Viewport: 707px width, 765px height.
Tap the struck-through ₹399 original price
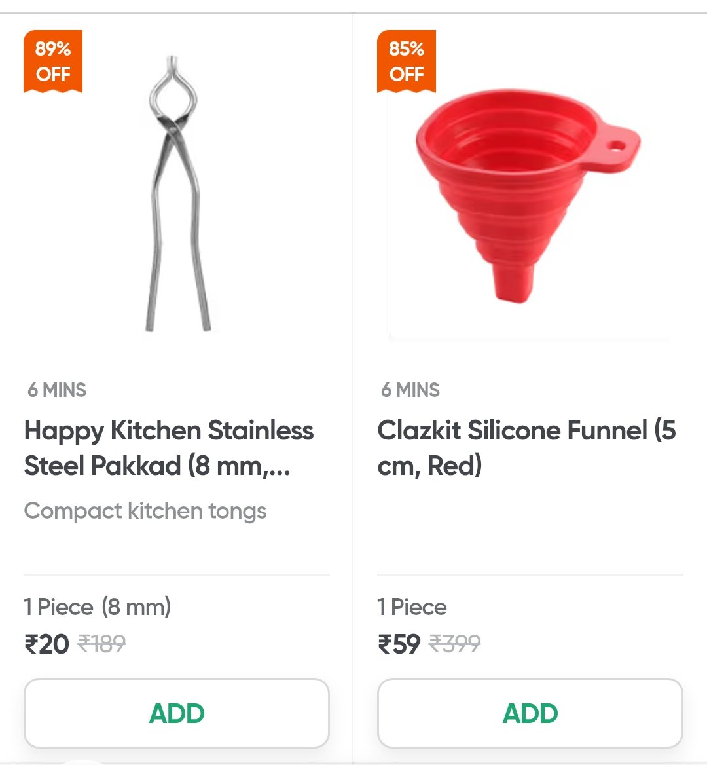click(454, 643)
